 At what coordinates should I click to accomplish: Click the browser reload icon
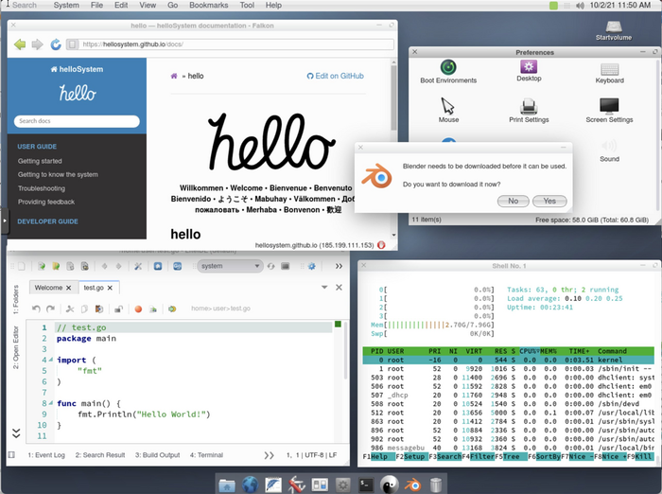coord(56,44)
